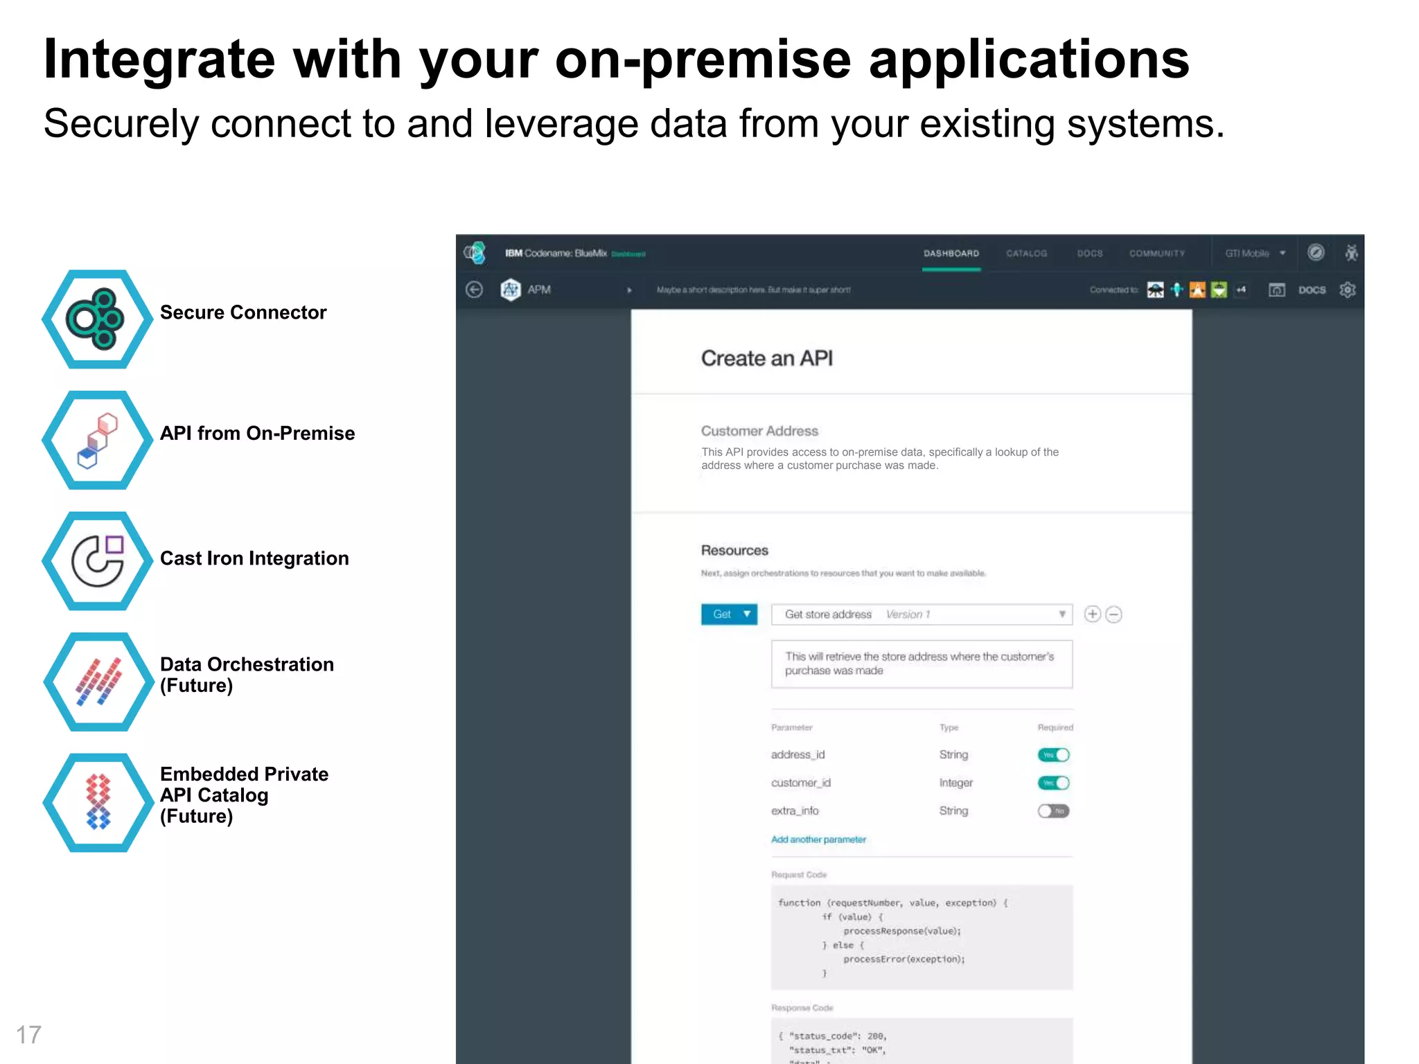
Task: Click the DOCS link beside gear icon
Action: point(1312,290)
